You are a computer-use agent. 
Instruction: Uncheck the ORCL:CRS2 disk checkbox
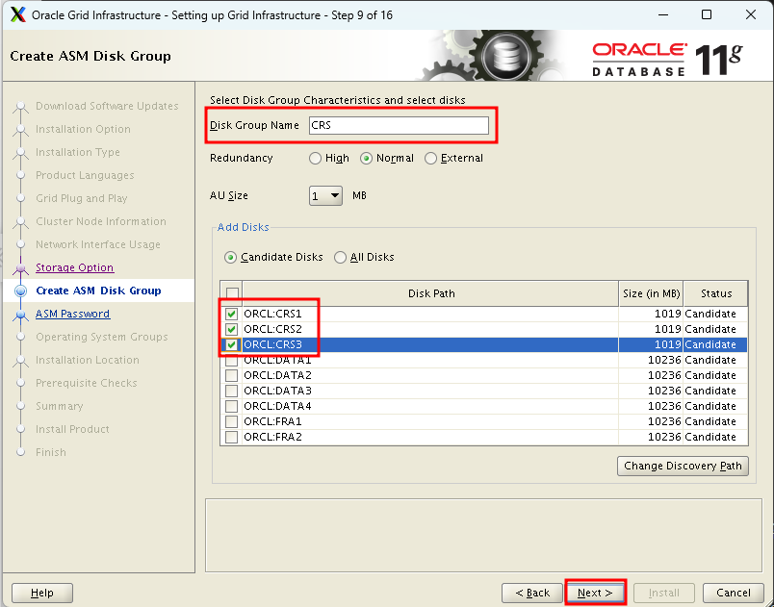231,329
